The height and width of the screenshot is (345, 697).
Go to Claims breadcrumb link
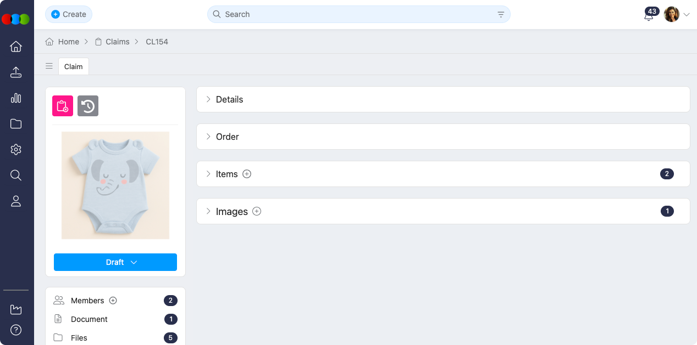[117, 42]
